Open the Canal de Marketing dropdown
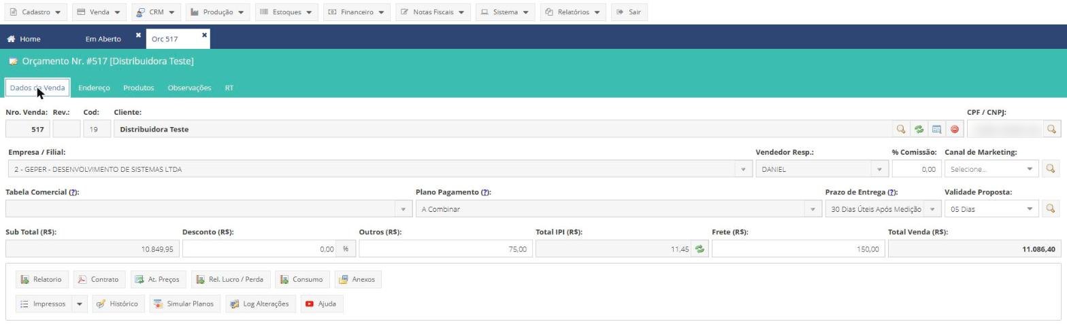The width and height of the screenshot is (1067, 326). point(1029,169)
